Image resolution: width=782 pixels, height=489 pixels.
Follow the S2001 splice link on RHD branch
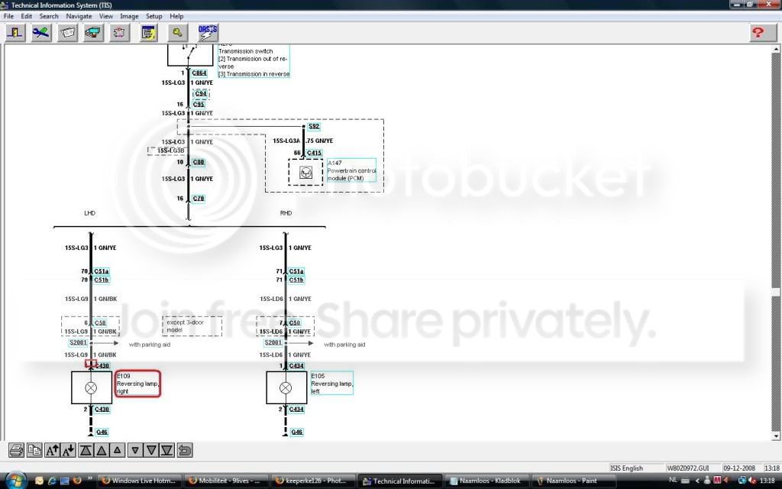[x=273, y=343]
